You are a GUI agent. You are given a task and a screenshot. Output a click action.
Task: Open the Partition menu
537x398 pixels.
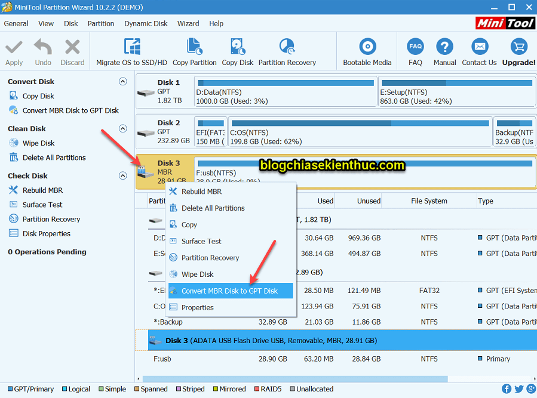click(101, 24)
